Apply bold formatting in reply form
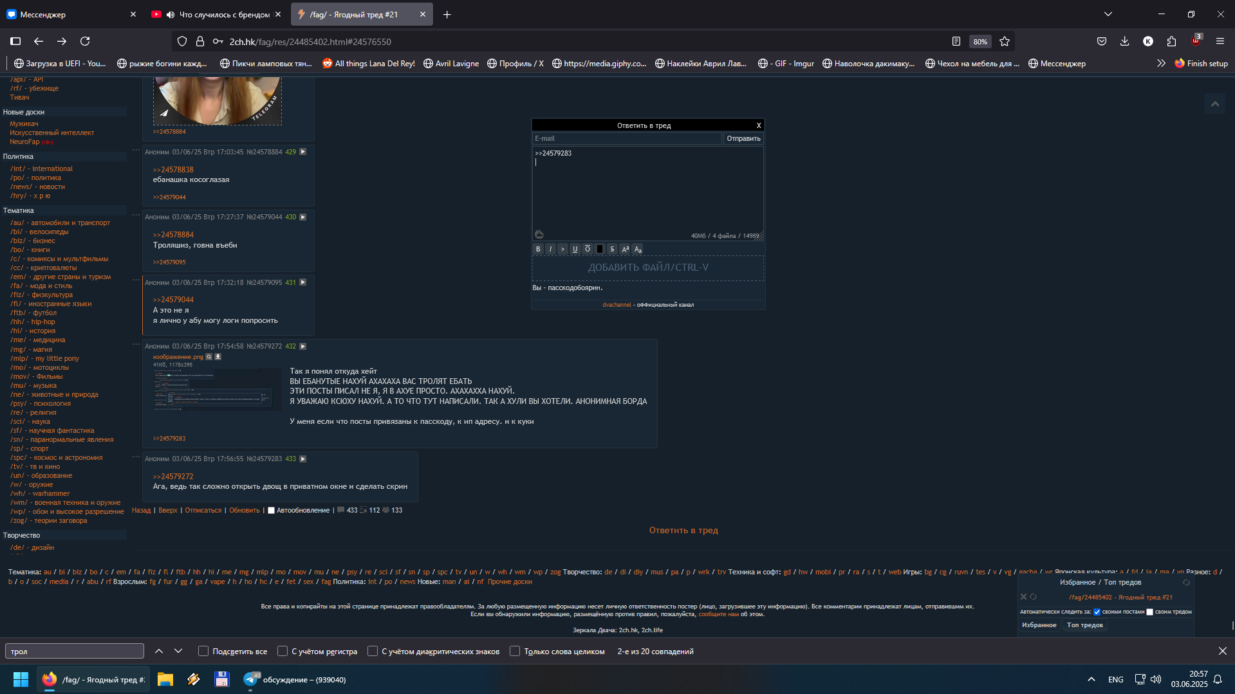The image size is (1235, 694). [x=538, y=249]
